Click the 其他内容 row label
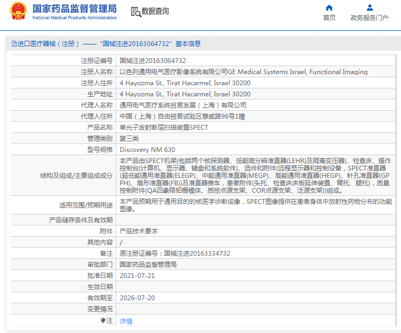This screenshot has width=401, height=333. pyautogui.click(x=100, y=242)
